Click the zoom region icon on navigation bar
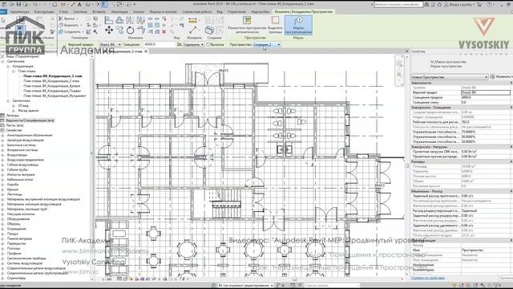 [399, 75]
